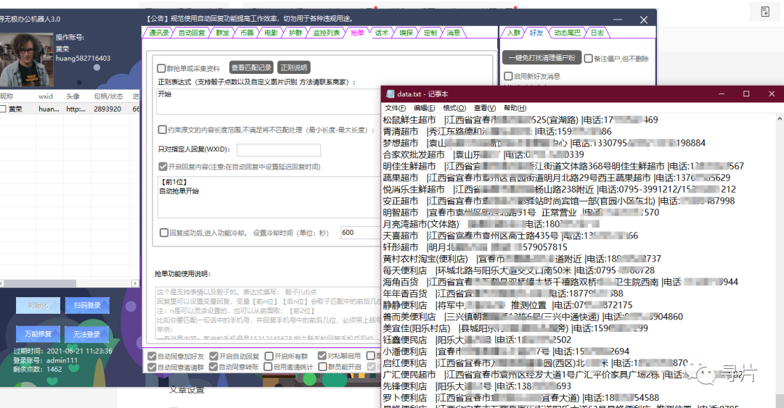Open Notepad 文件(F) menu
784x408 pixels.
click(395, 108)
